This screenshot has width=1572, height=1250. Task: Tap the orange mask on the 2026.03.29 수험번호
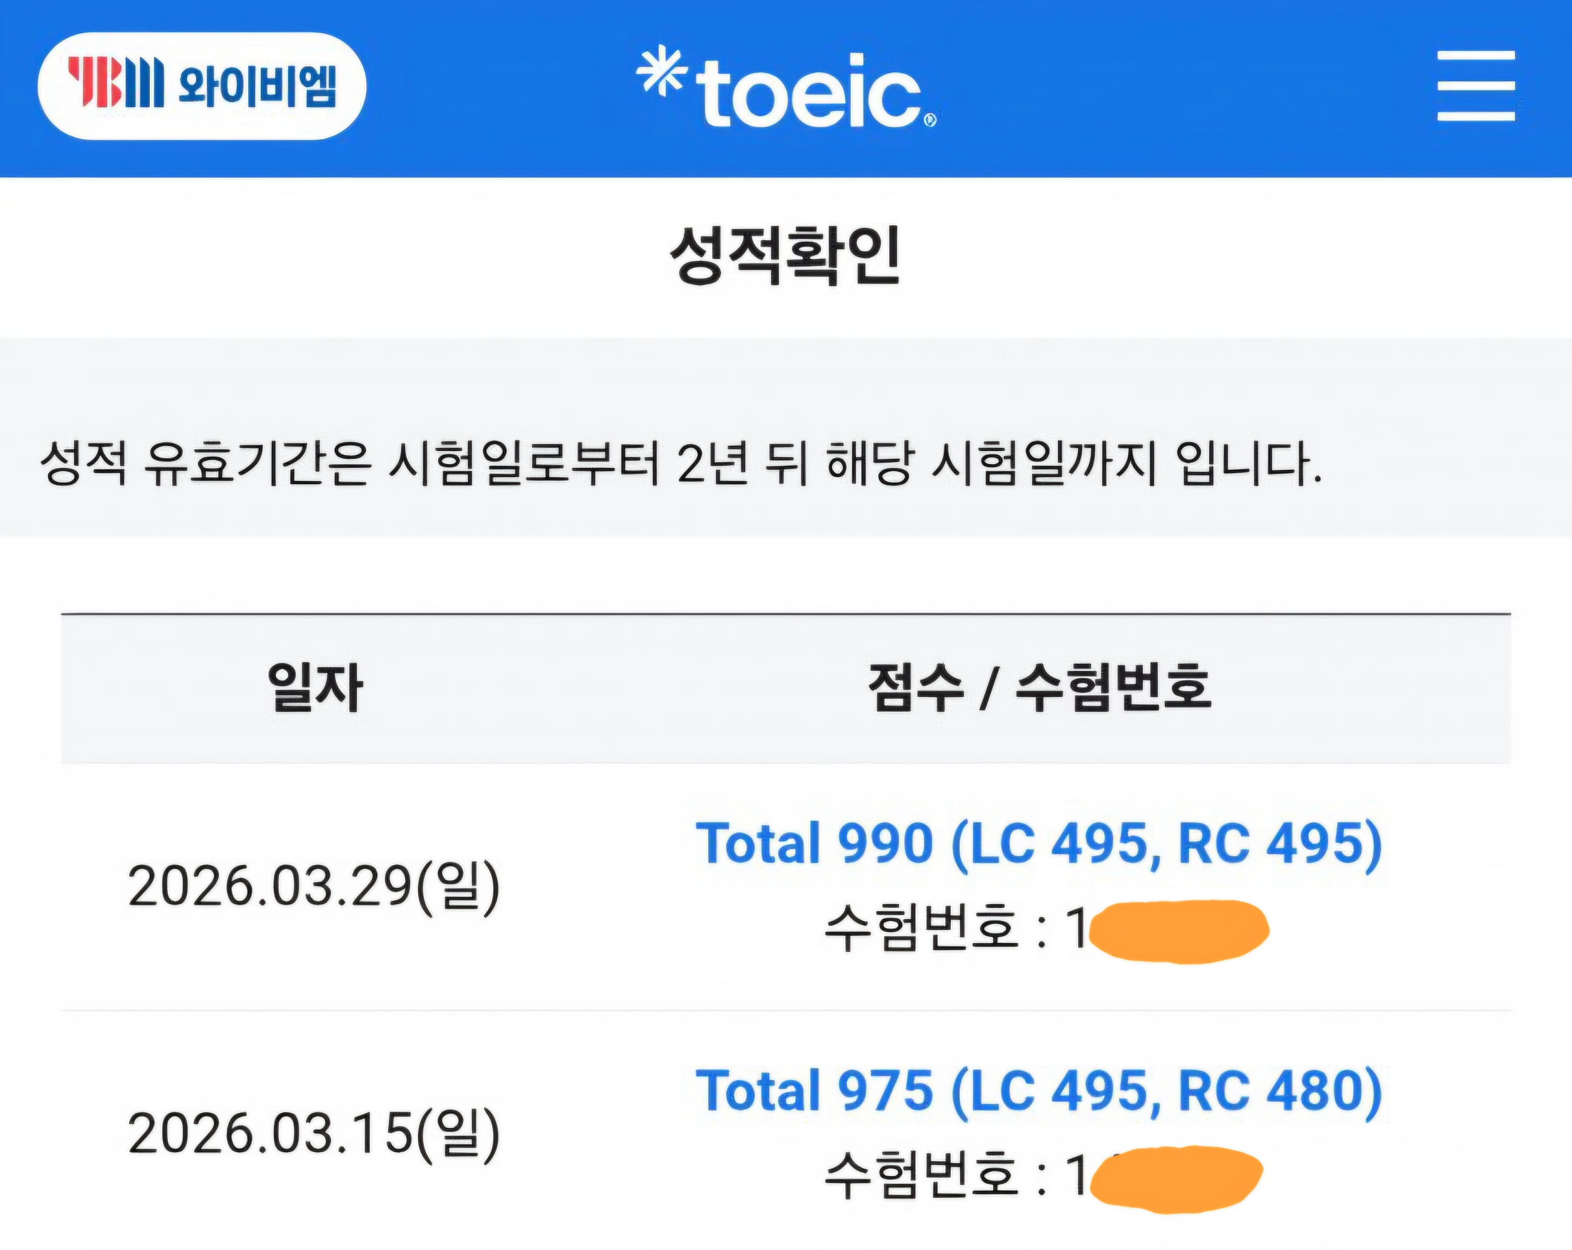[x=1179, y=931]
